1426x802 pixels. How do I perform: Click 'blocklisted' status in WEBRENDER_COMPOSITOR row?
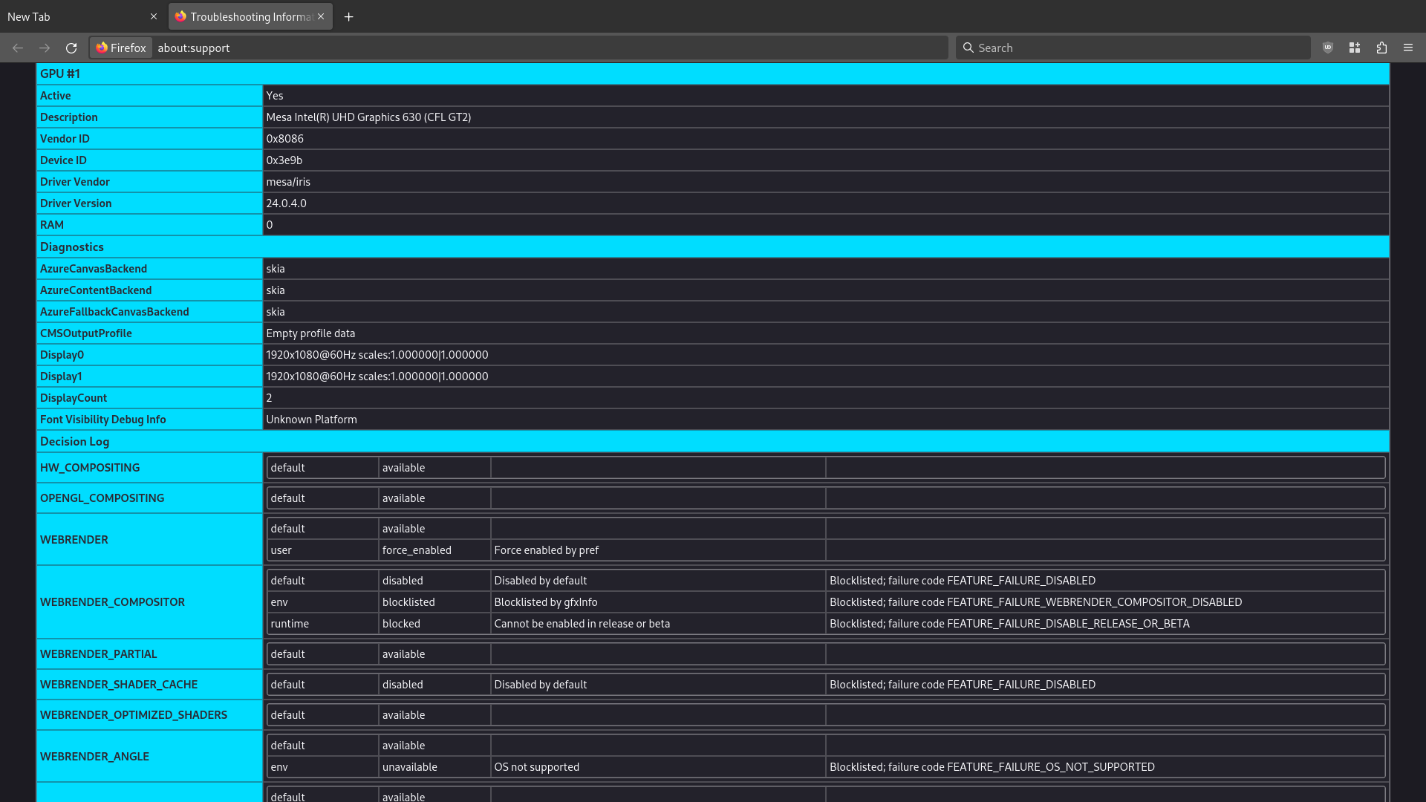(408, 602)
